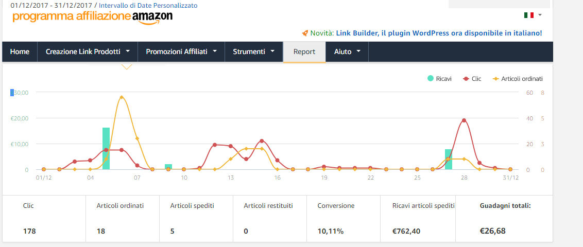The width and height of the screenshot is (583, 247).
Task: Open language dropdown arrow next to flag
Action: click(540, 15)
